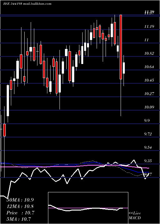Click the 10.82 price axis label
Screen dimensions: 160x224
pos(149,53)
